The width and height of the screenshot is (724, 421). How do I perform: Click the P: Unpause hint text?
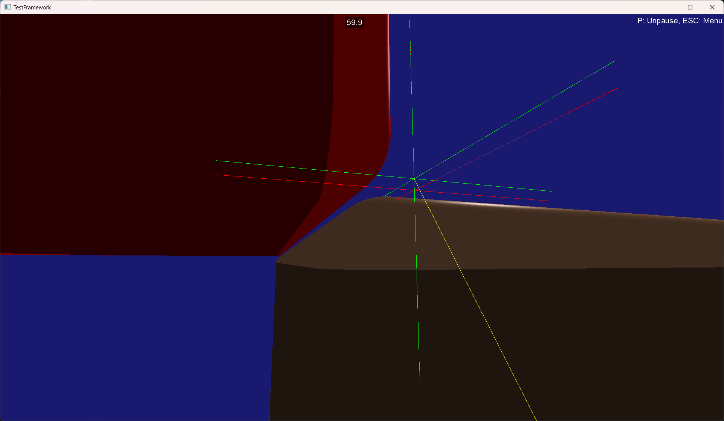click(x=658, y=21)
